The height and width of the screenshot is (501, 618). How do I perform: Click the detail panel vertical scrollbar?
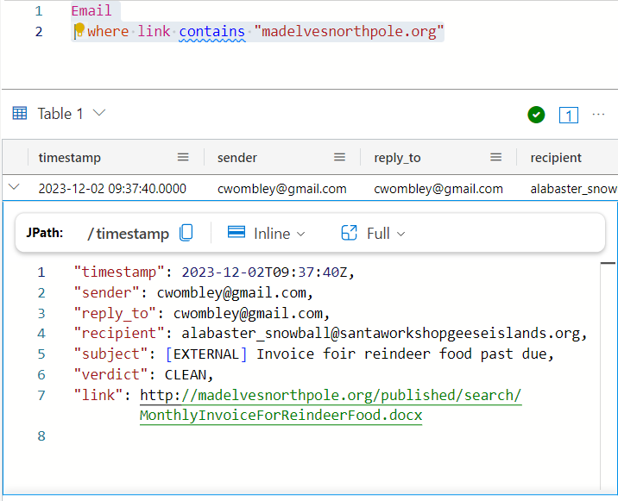609,371
